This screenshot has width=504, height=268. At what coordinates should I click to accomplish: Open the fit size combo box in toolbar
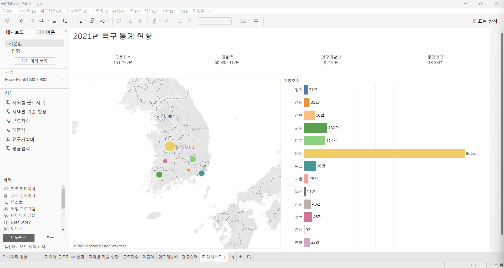(x=215, y=21)
